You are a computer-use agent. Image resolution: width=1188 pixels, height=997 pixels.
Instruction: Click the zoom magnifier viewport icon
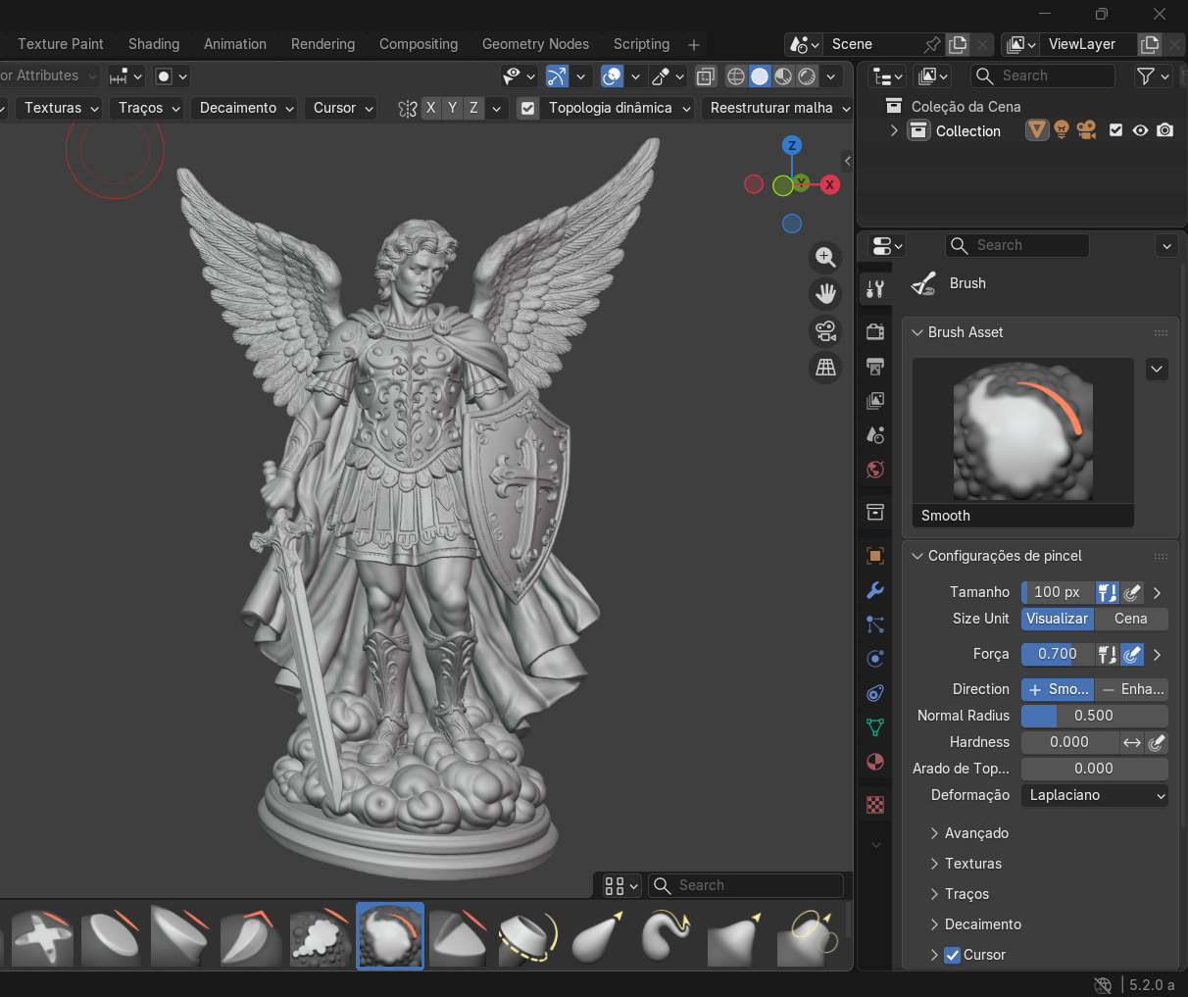click(x=825, y=257)
